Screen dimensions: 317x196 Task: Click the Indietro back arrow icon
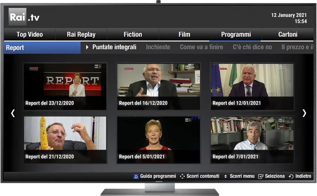point(291,176)
